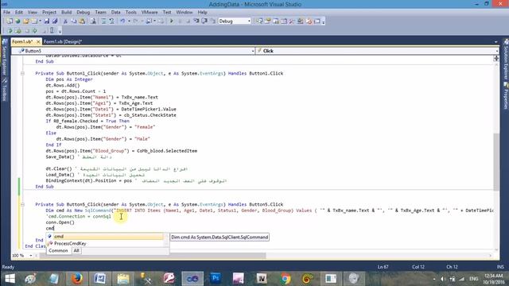Open the Window menu
509x286 pixels.
[x=185, y=12]
